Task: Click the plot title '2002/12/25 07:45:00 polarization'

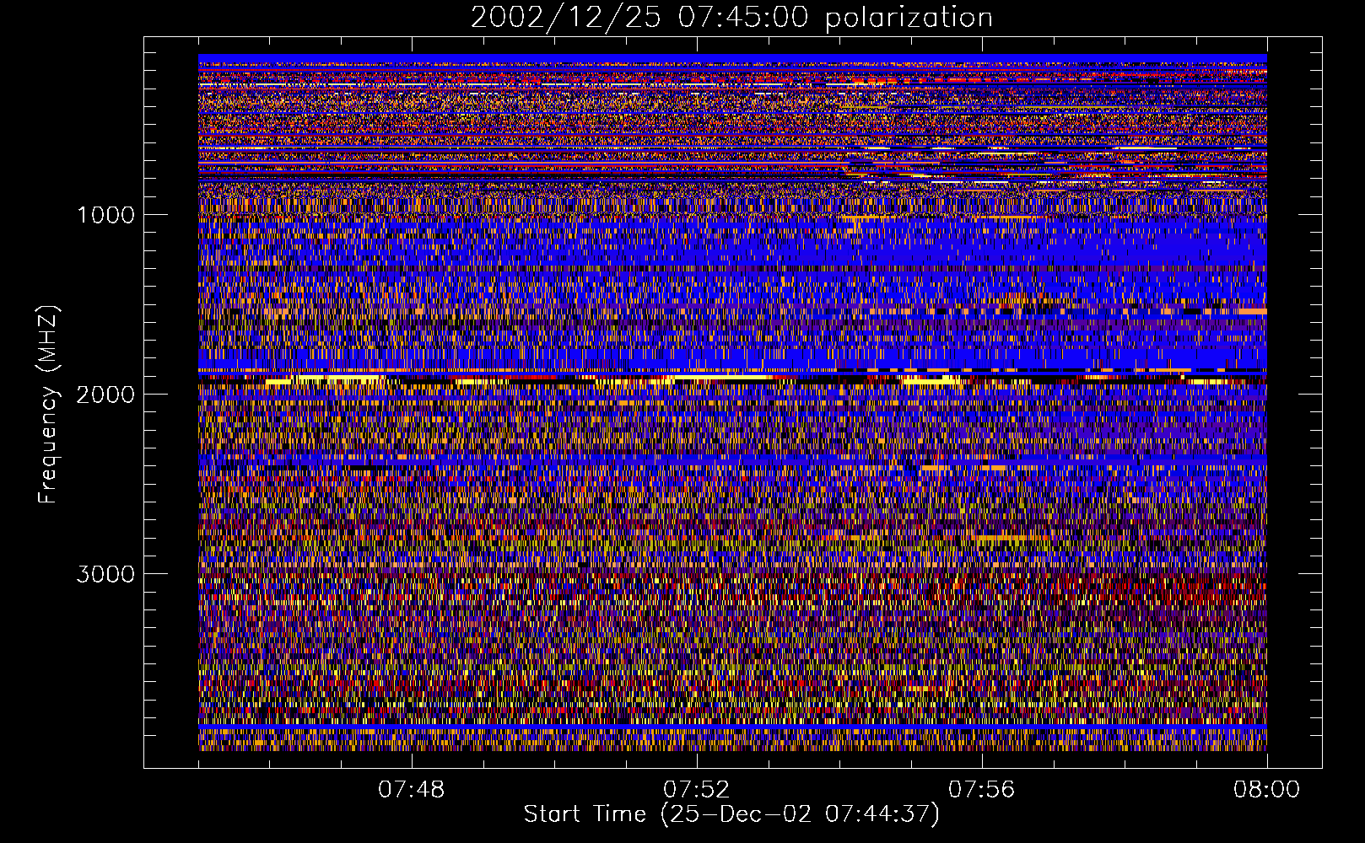Action: coord(731,18)
